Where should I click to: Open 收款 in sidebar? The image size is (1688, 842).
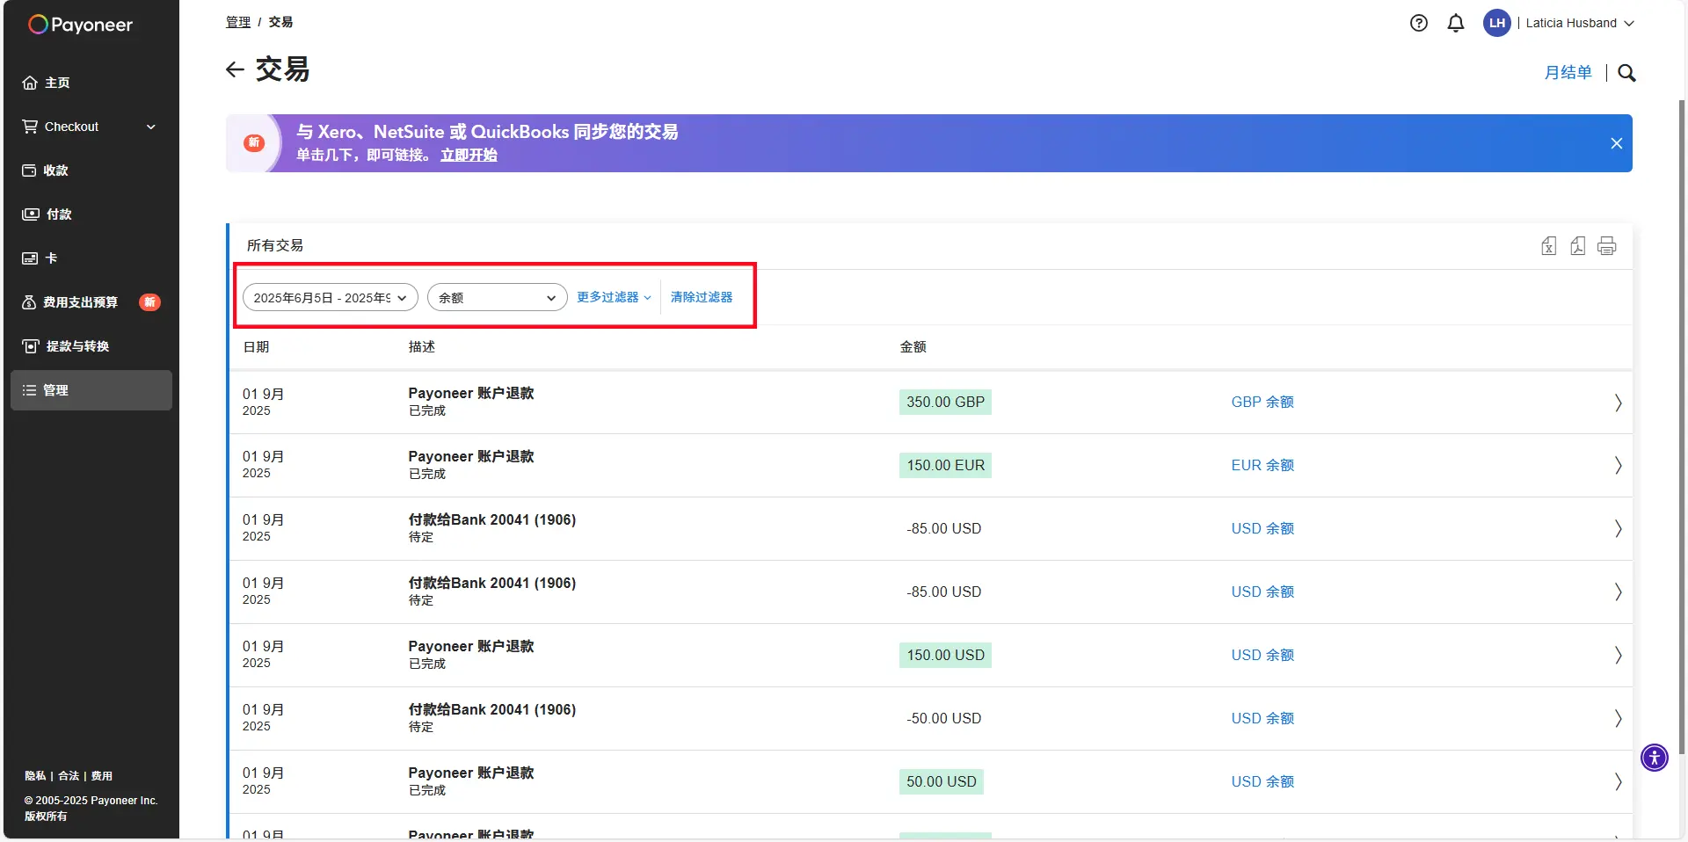(91, 171)
